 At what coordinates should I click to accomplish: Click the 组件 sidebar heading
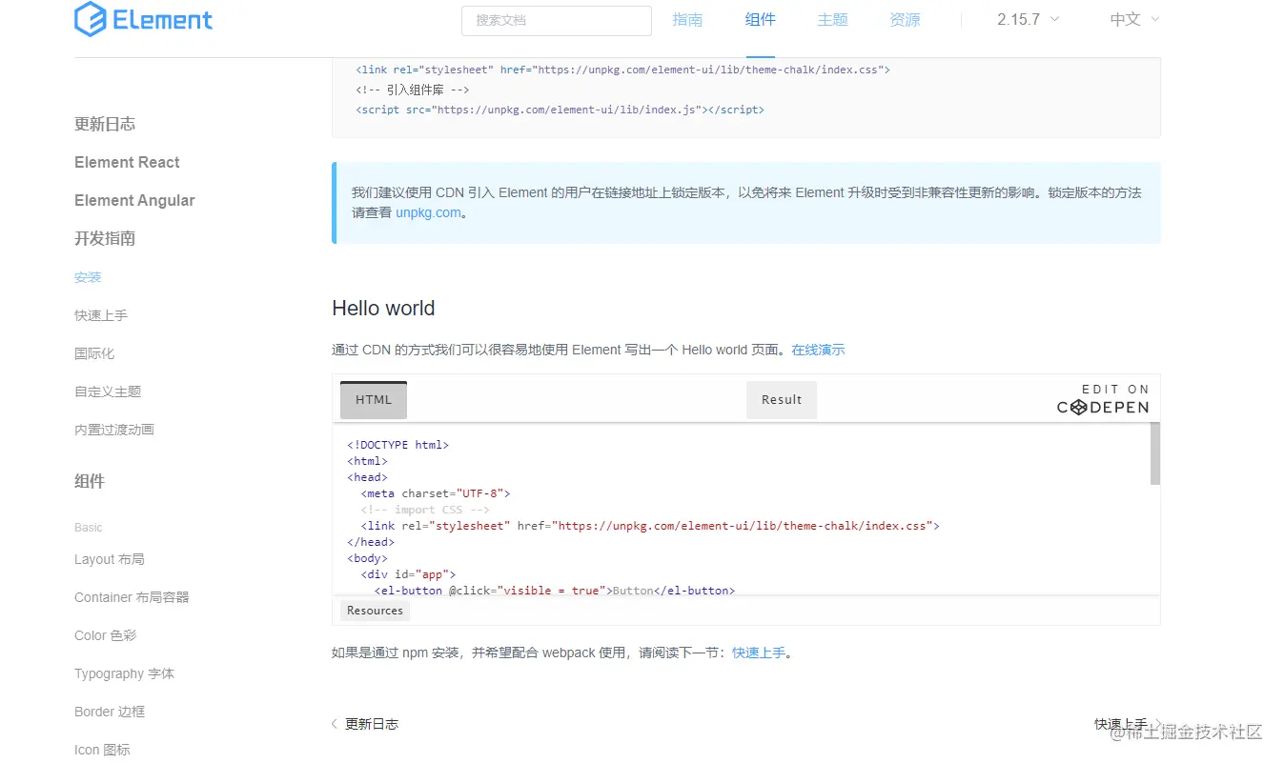pyautogui.click(x=90, y=481)
